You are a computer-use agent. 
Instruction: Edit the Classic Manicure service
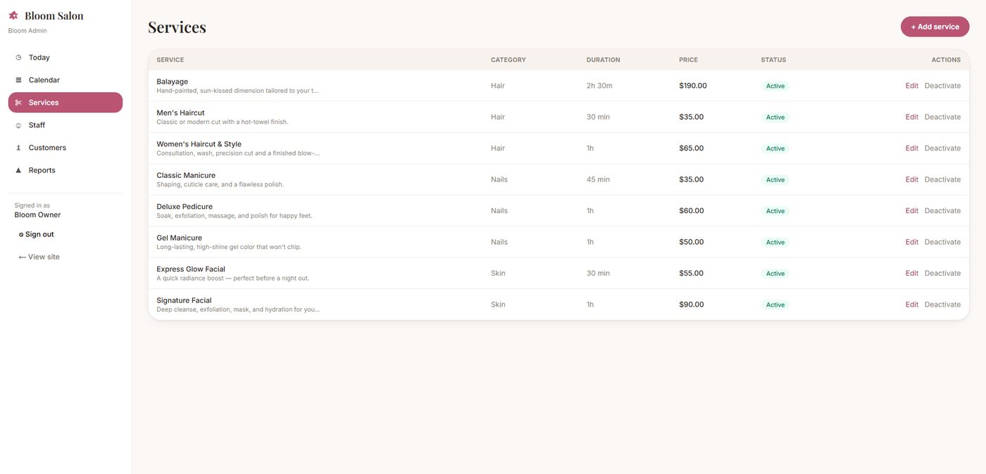[912, 179]
